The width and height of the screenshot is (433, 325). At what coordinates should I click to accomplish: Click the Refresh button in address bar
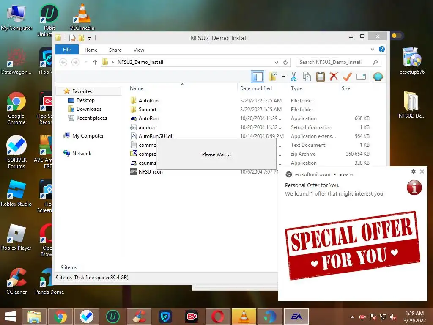click(x=285, y=62)
